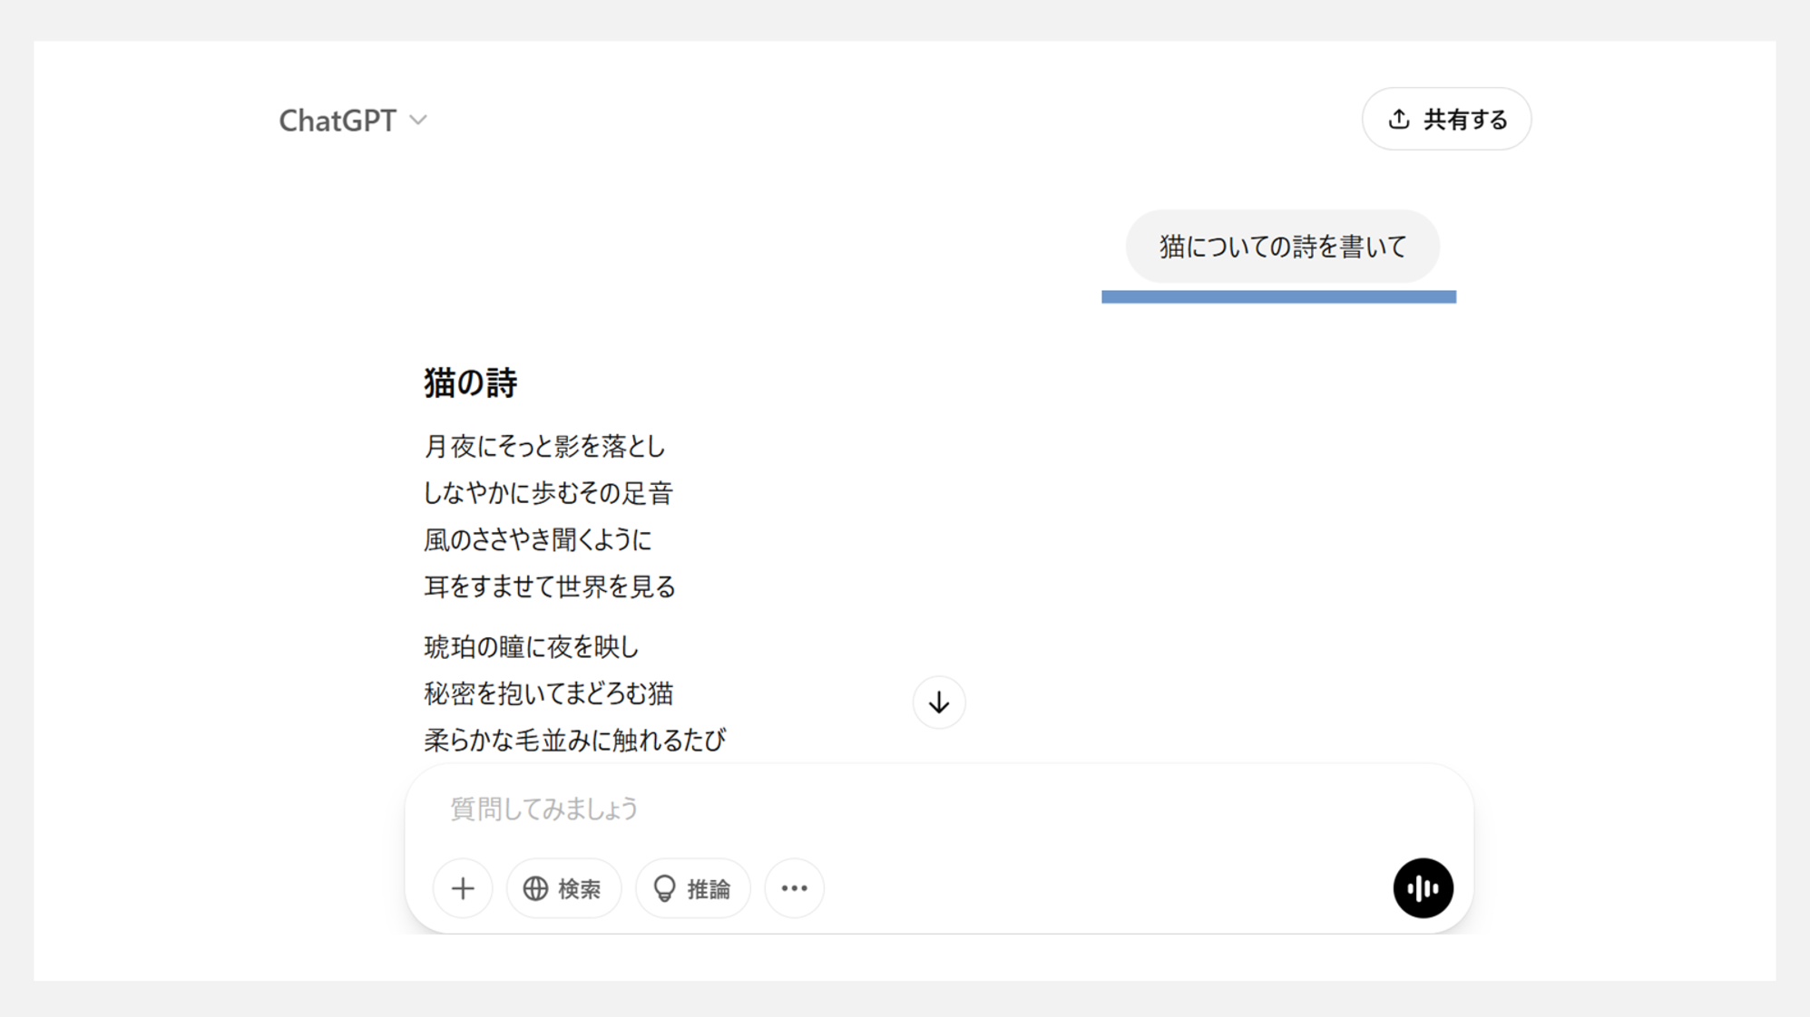Click the 共有する share button
The height and width of the screenshot is (1017, 1810).
[1446, 119]
